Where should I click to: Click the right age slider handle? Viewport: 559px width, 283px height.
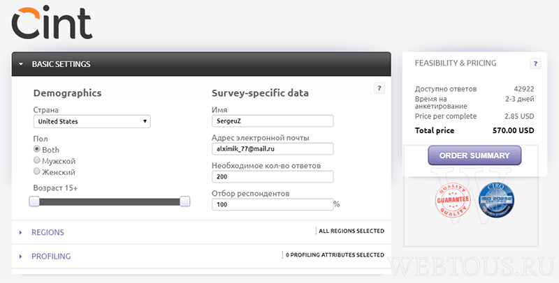pos(184,201)
